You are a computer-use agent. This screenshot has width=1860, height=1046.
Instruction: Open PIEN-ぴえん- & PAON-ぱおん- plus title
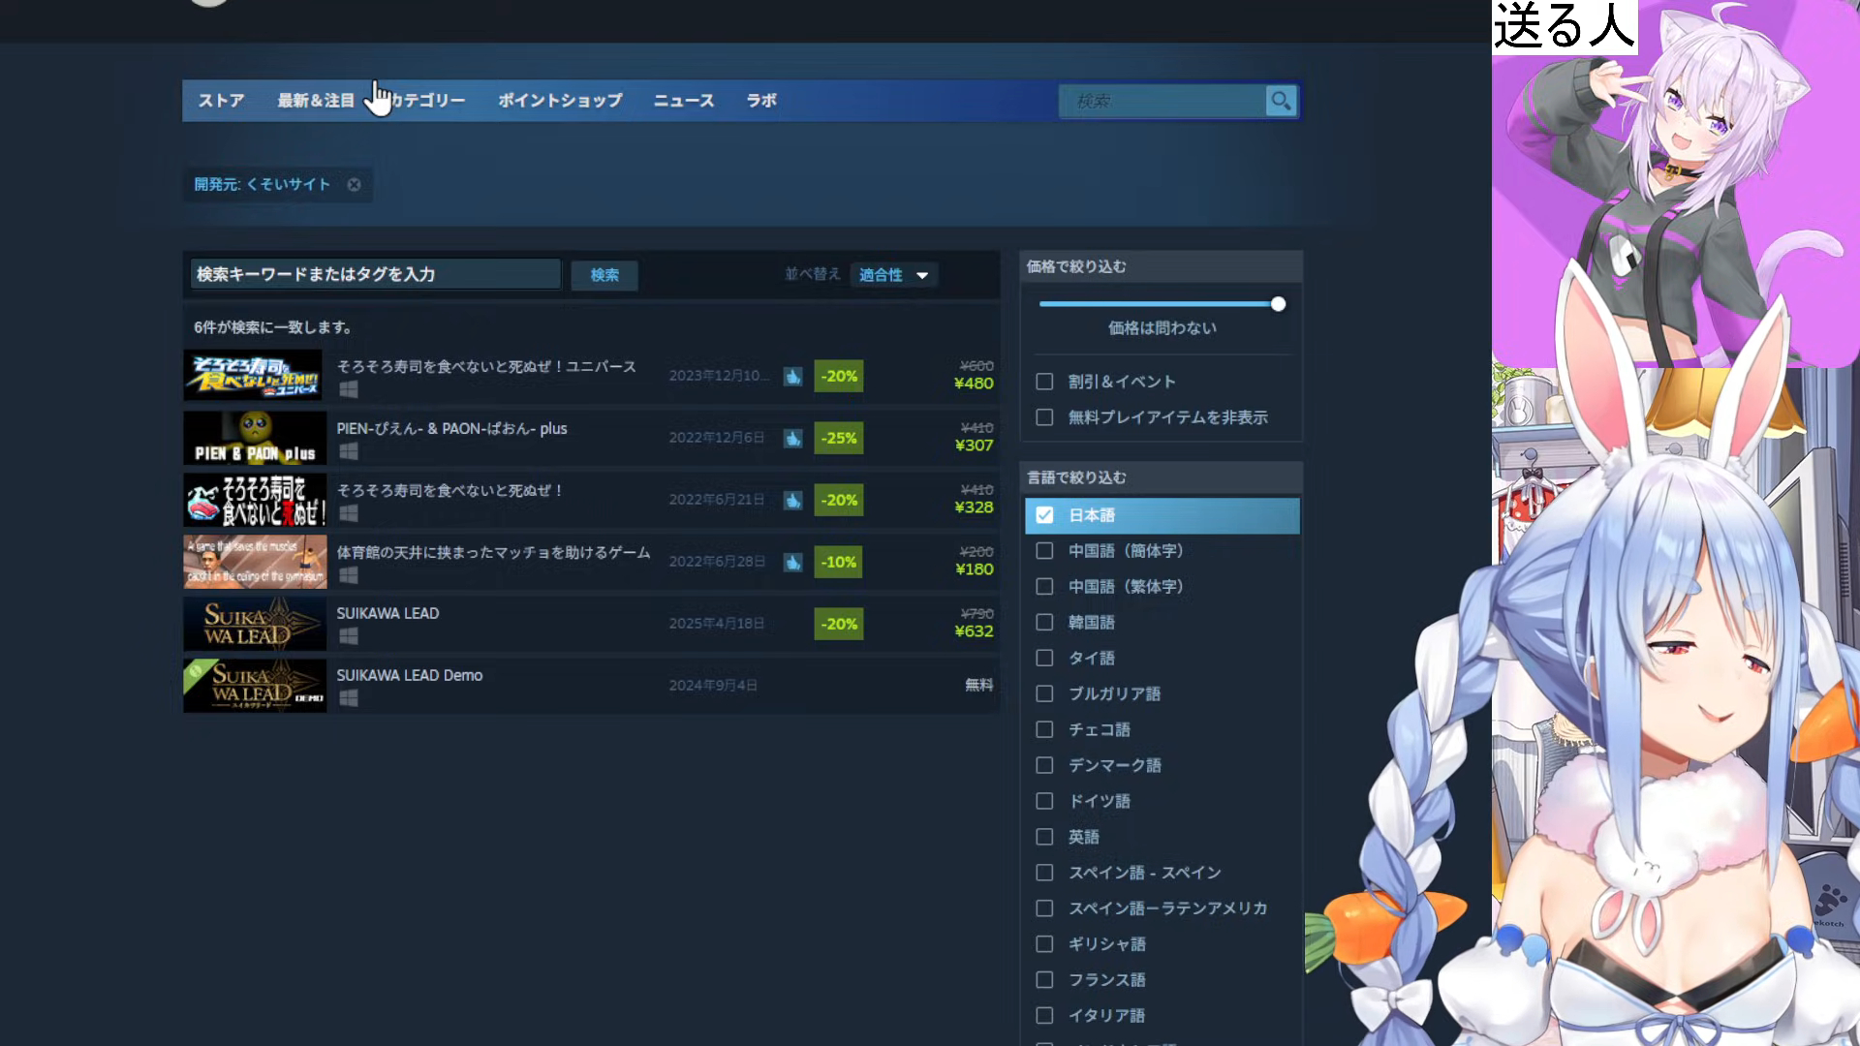451,429
